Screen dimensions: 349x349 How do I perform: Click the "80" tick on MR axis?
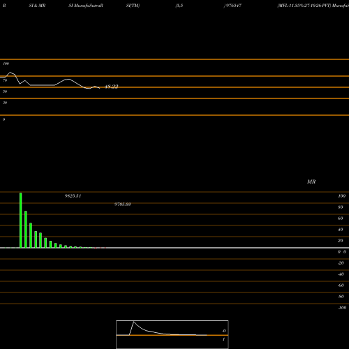click(341, 207)
